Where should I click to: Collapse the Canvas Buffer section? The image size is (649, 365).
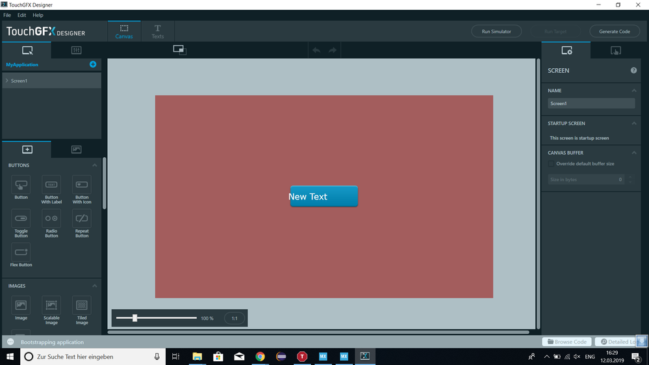click(x=633, y=153)
